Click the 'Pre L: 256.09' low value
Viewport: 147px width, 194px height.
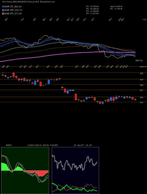pos(92,11)
